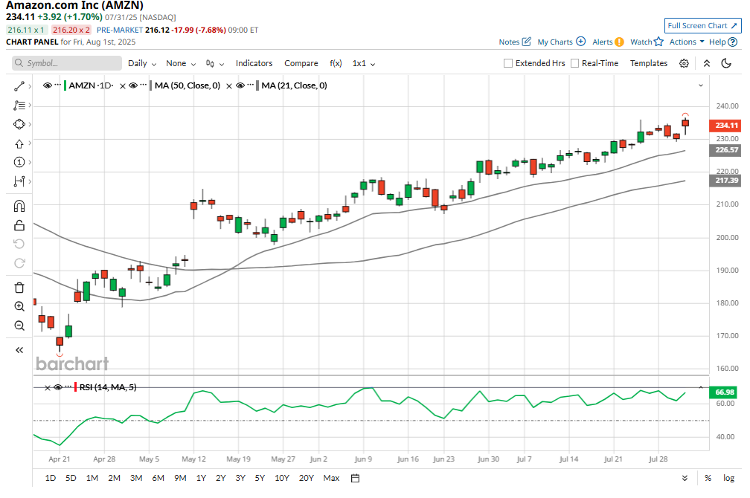This screenshot has height=498, width=750.
Task: Expand the Actions dropdown
Action: tap(687, 42)
